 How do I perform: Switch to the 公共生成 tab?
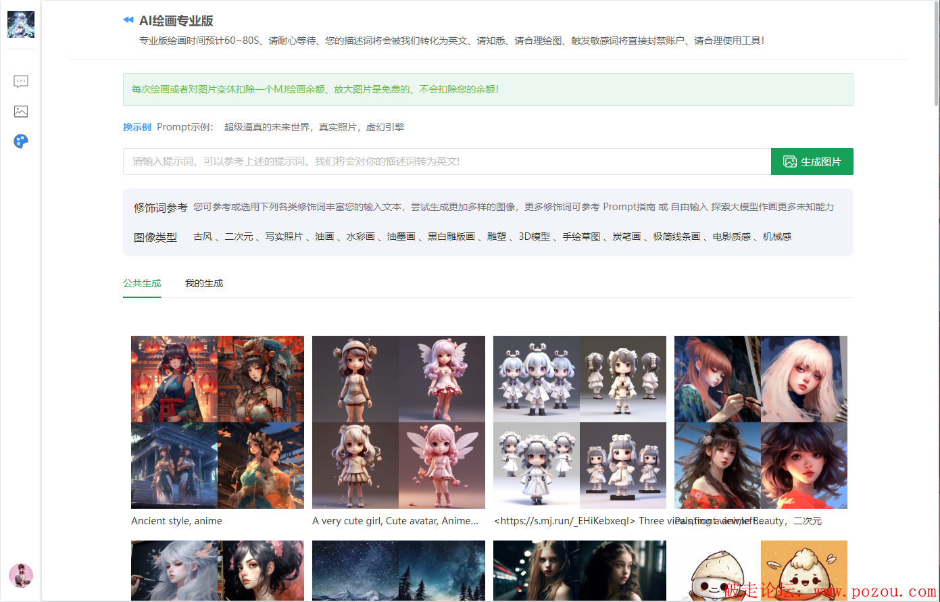(142, 284)
